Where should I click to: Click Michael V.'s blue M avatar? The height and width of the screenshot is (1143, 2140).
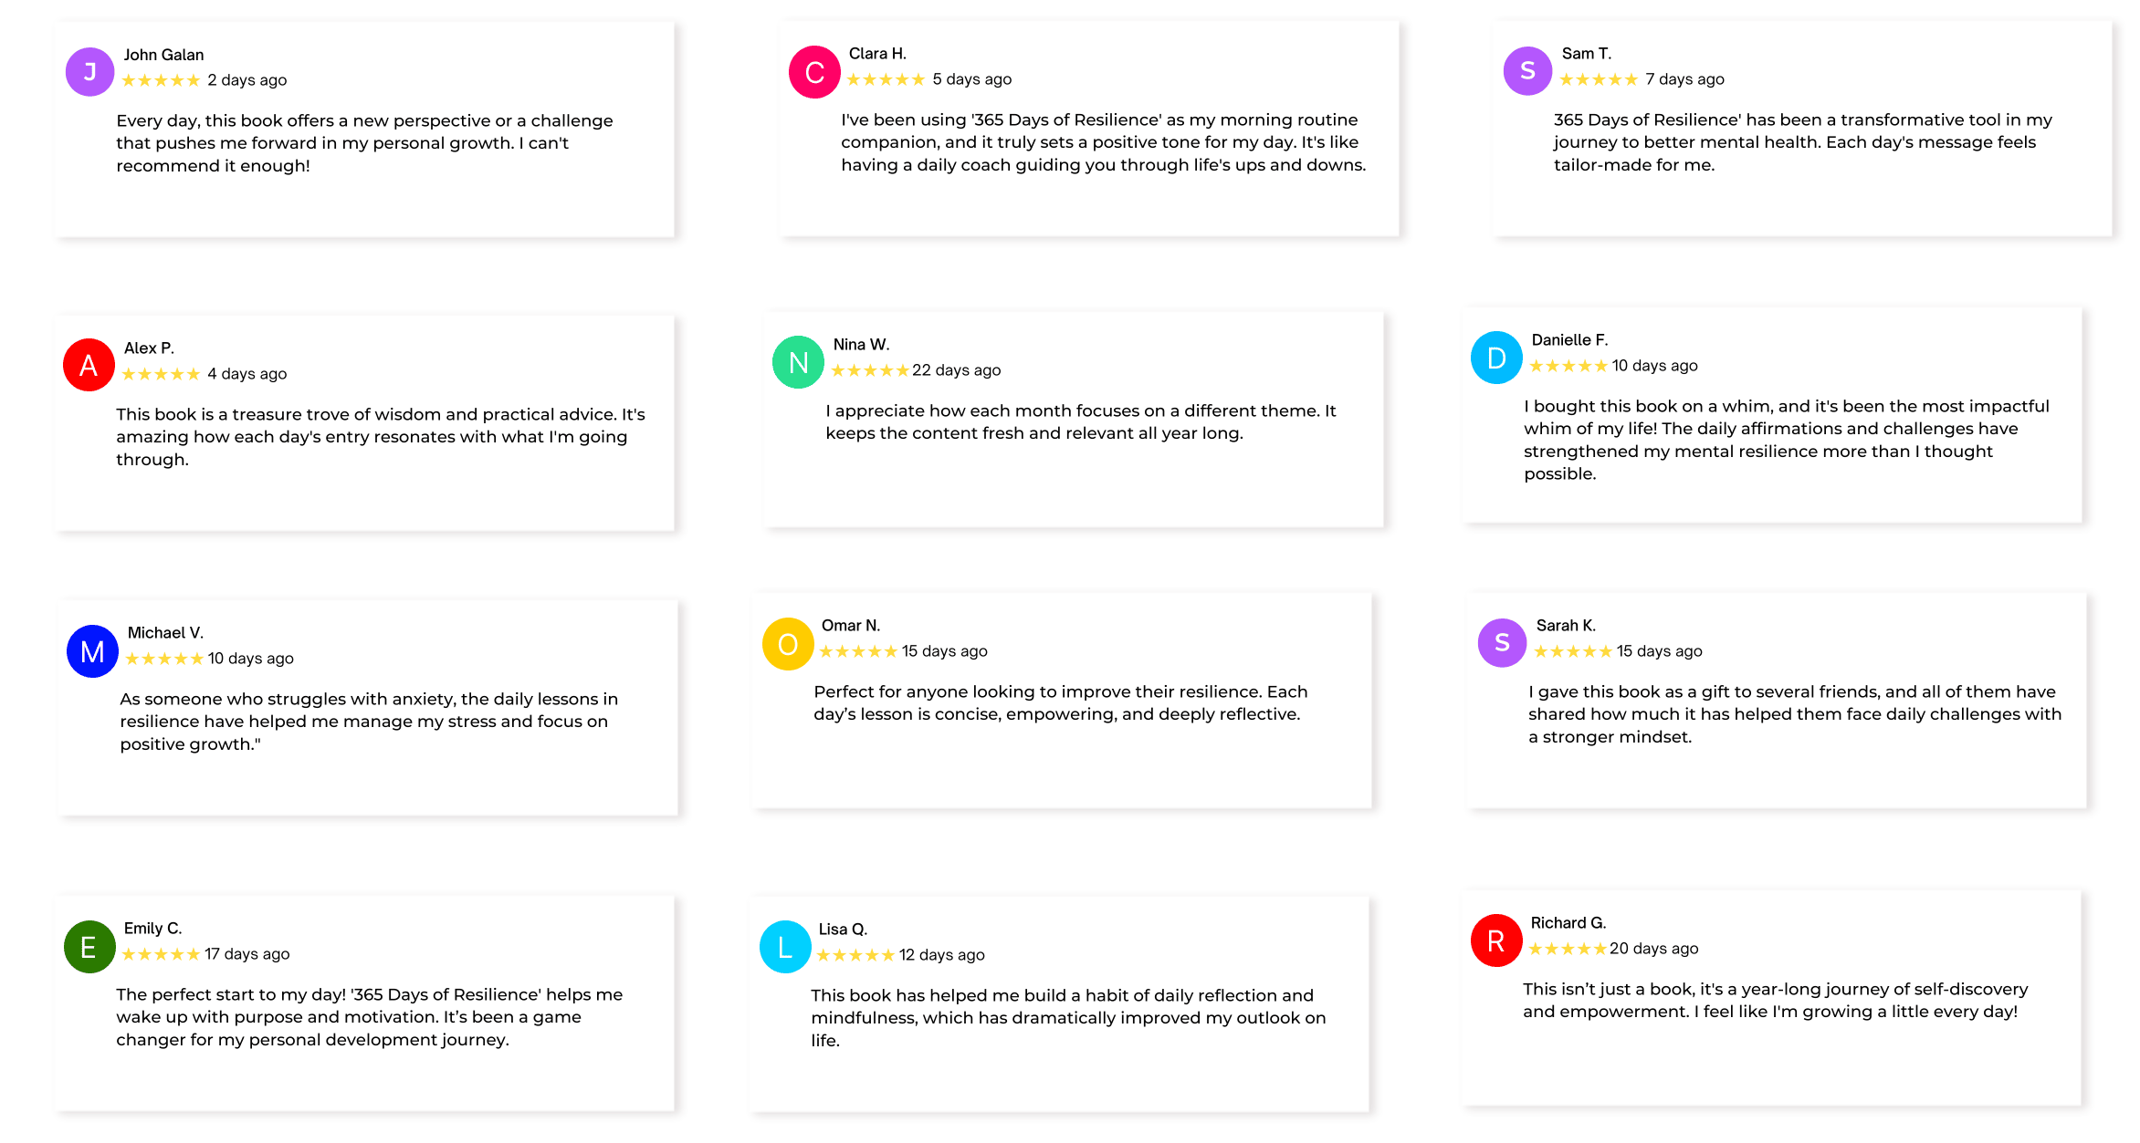pyautogui.click(x=92, y=651)
